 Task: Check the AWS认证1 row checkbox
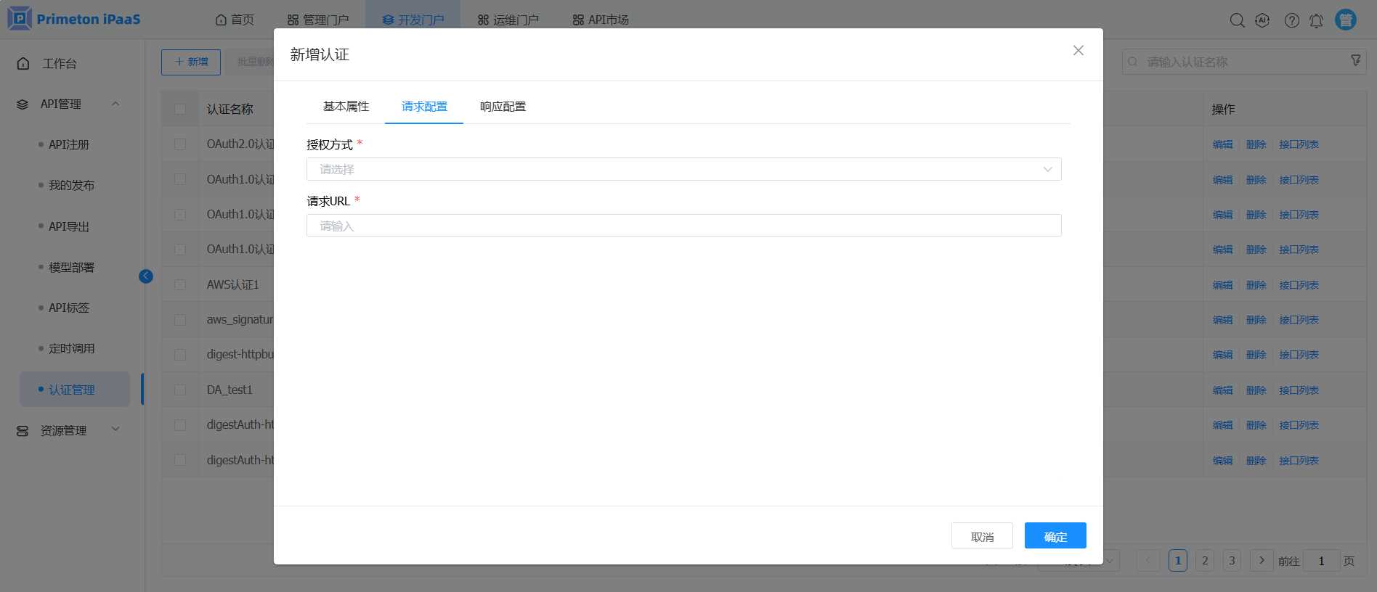coord(180,285)
